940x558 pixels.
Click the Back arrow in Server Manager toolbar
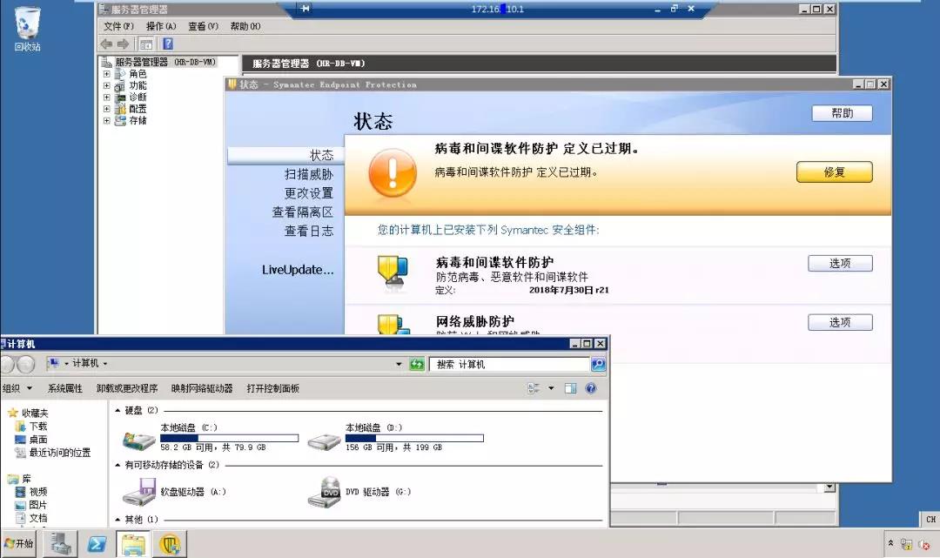click(x=107, y=44)
